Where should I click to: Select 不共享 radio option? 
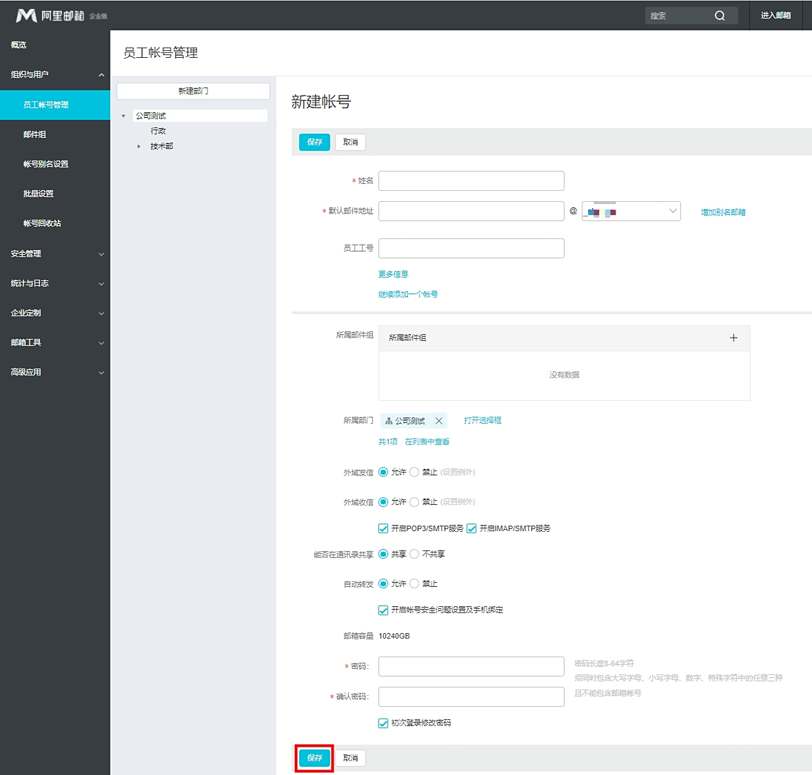coord(414,554)
